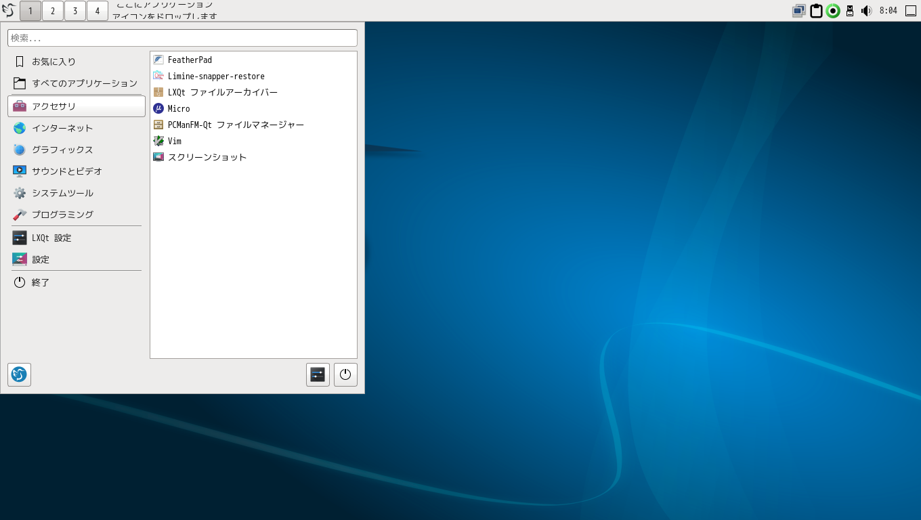Viewport: 921px width, 520px height.
Task: Open the お気に入り favorites section
Action: [x=53, y=62]
